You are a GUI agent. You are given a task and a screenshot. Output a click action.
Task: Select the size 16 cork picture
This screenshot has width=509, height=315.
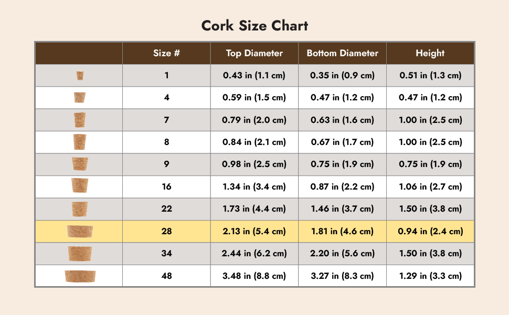80,186
